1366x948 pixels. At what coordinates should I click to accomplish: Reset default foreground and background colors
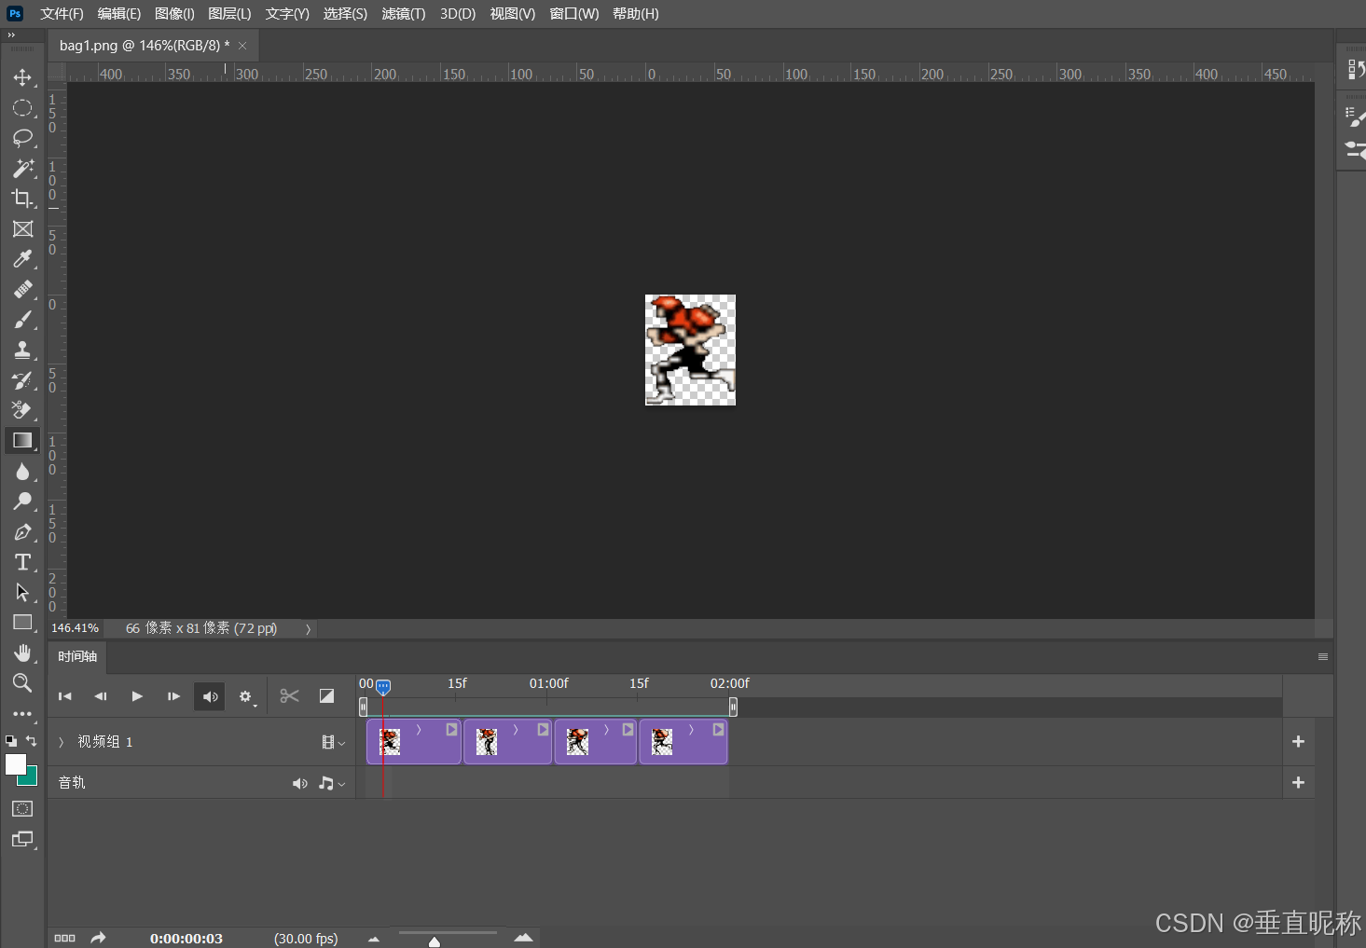pyautogui.click(x=10, y=741)
